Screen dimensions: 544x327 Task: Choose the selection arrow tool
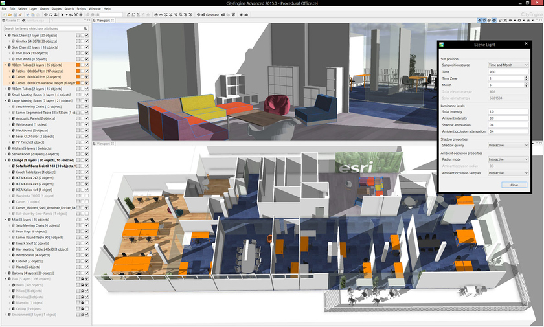click(62, 14)
